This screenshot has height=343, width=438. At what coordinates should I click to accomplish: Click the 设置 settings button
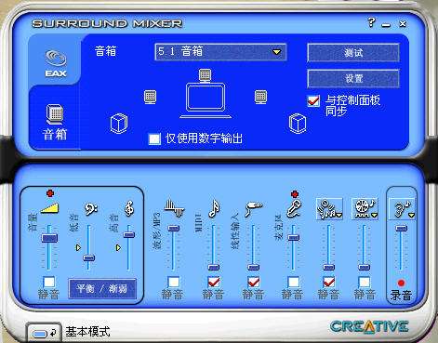pyautogui.click(x=353, y=78)
